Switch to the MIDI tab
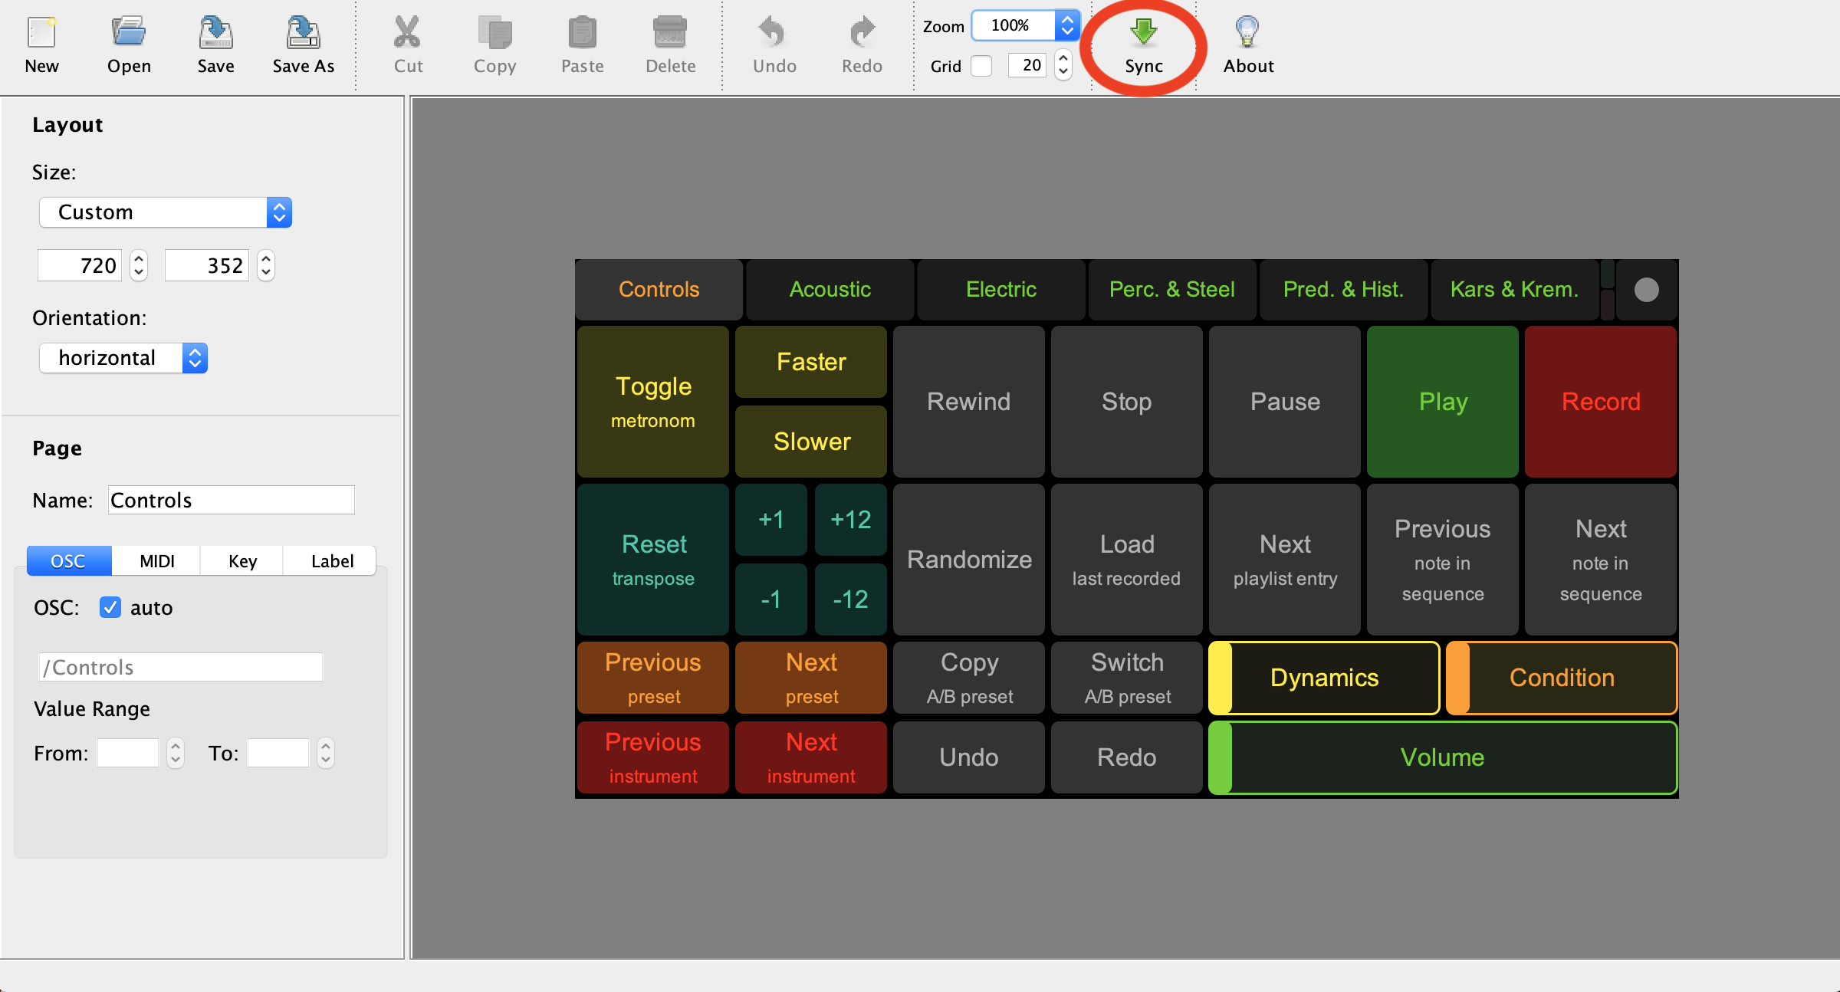1840x992 pixels. click(x=156, y=561)
